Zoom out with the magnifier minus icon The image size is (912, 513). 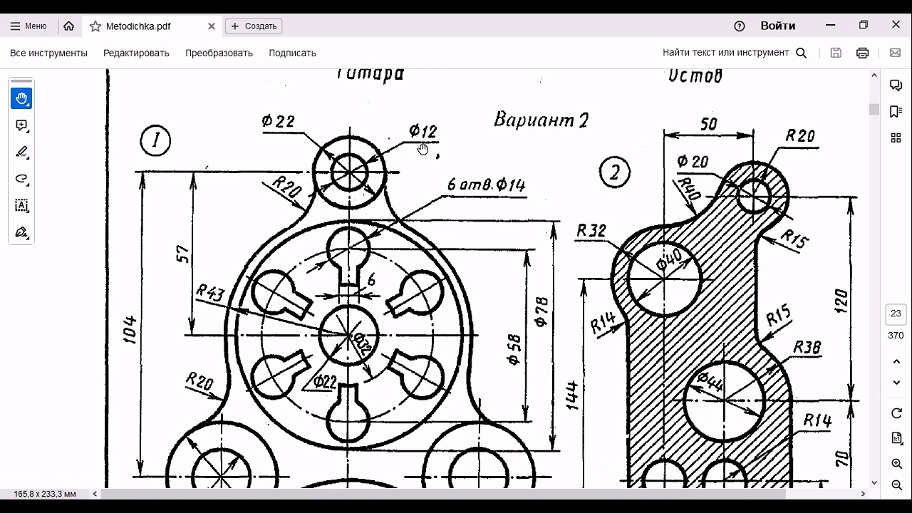pos(896,485)
